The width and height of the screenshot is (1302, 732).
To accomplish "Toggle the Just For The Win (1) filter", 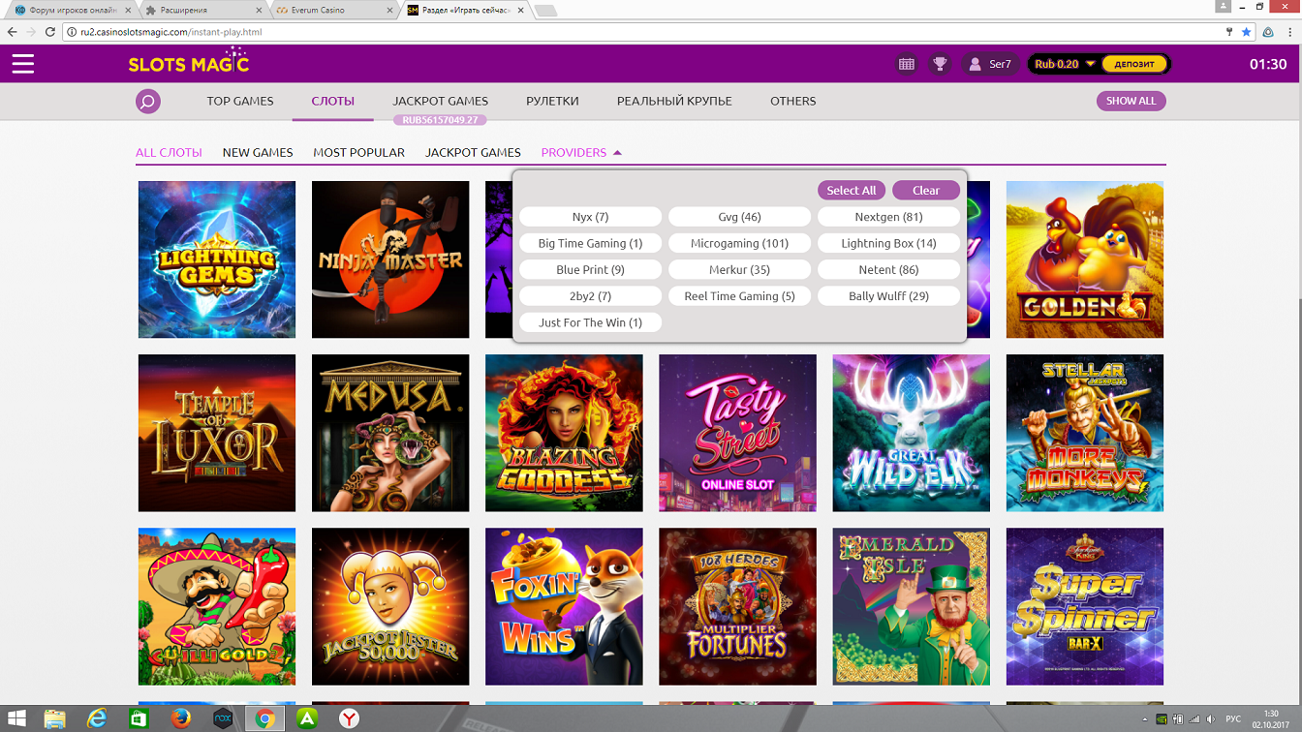I will pyautogui.click(x=590, y=322).
